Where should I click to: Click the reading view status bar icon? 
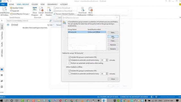pyautogui.click(x=156, y=97)
